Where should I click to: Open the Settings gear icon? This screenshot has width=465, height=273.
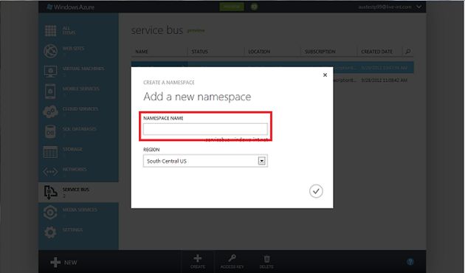50,232
